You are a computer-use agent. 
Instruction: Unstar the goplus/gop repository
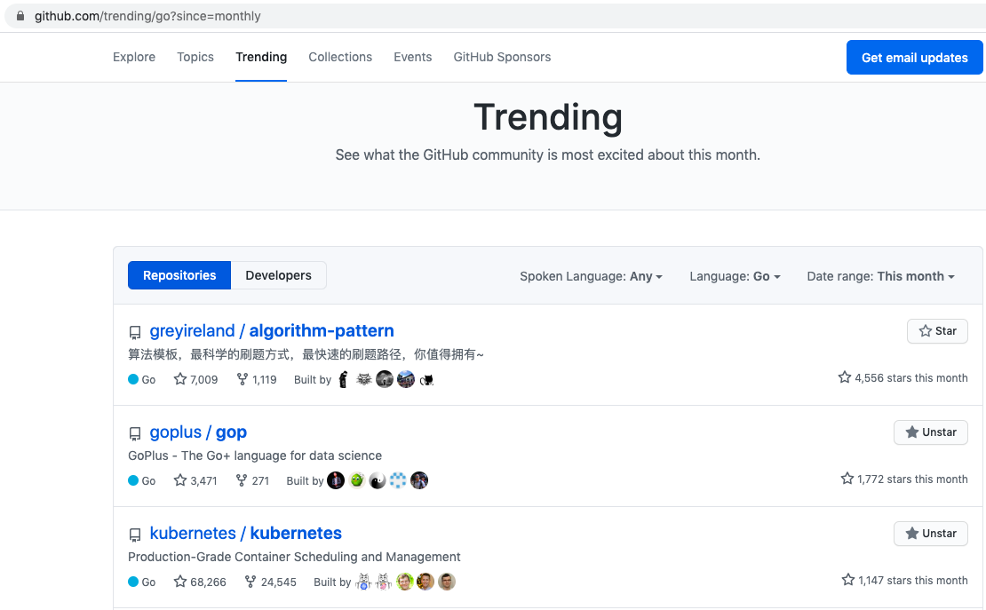[931, 432]
